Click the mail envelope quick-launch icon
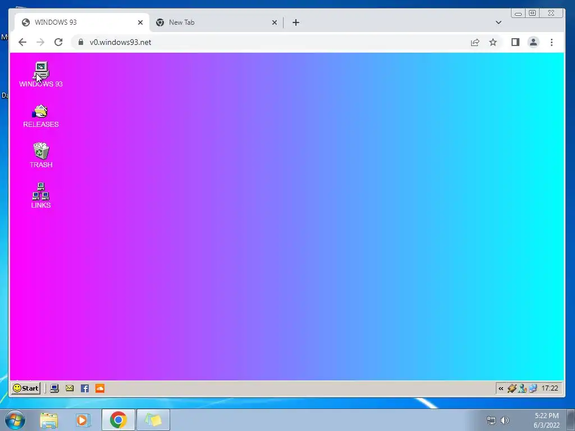 [x=70, y=388]
